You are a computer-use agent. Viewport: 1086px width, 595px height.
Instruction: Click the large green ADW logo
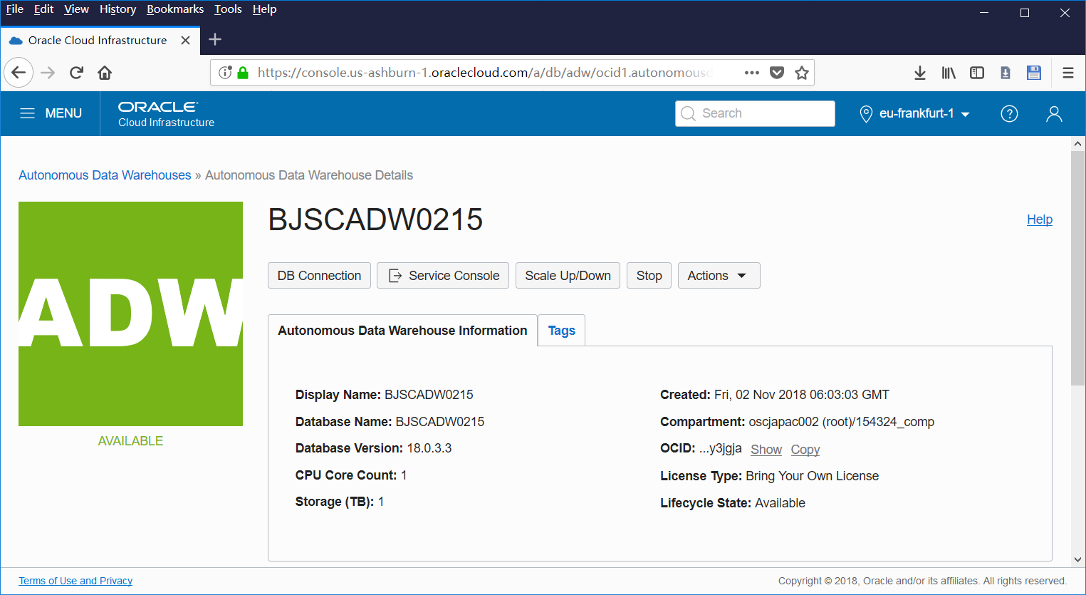tap(130, 314)
